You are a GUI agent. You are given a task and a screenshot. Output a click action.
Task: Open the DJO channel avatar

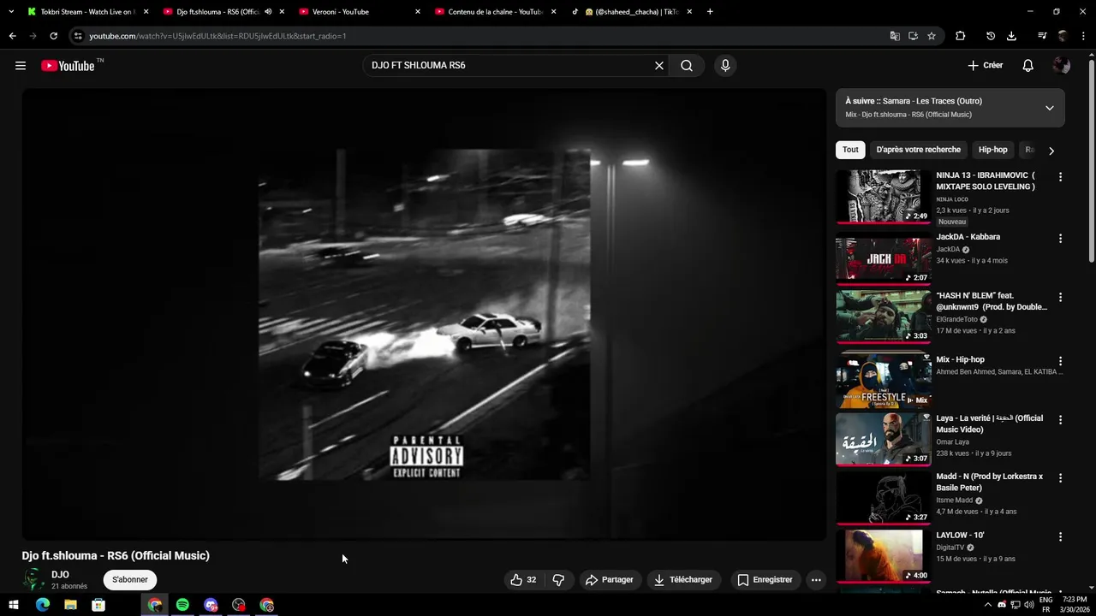point(33,579)
